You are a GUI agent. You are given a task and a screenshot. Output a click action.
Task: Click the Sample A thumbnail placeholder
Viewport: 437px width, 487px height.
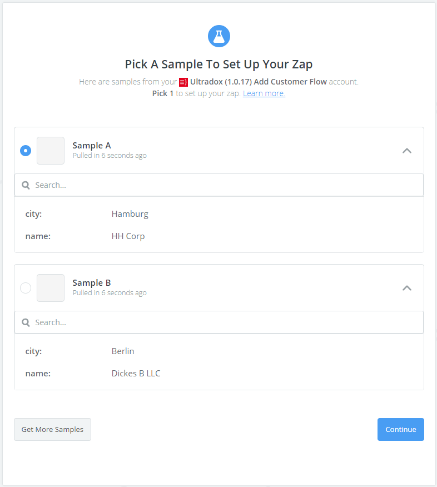click(51, 151)
